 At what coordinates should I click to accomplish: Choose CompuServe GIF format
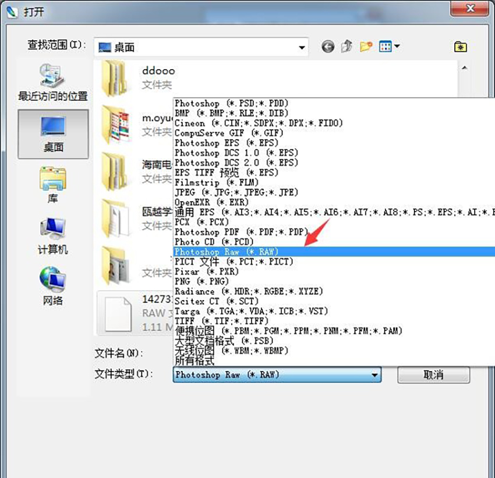click(334, 133)
